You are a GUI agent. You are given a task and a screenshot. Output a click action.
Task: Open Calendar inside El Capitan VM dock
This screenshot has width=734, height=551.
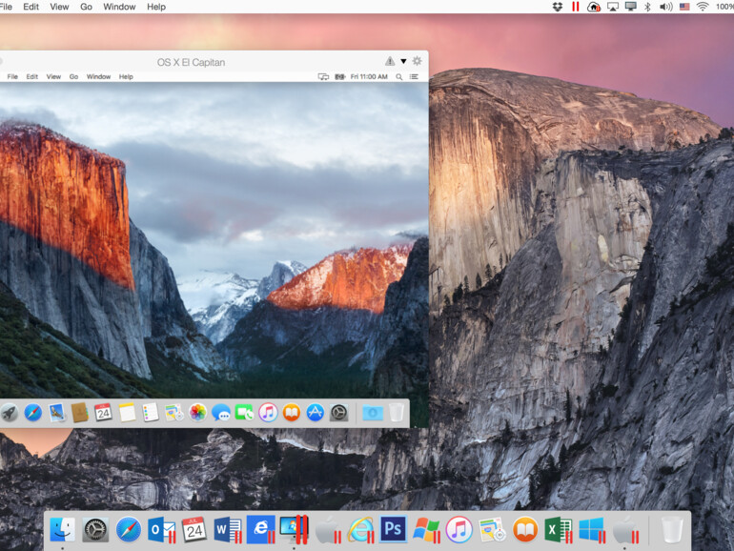tap(103, 413)
